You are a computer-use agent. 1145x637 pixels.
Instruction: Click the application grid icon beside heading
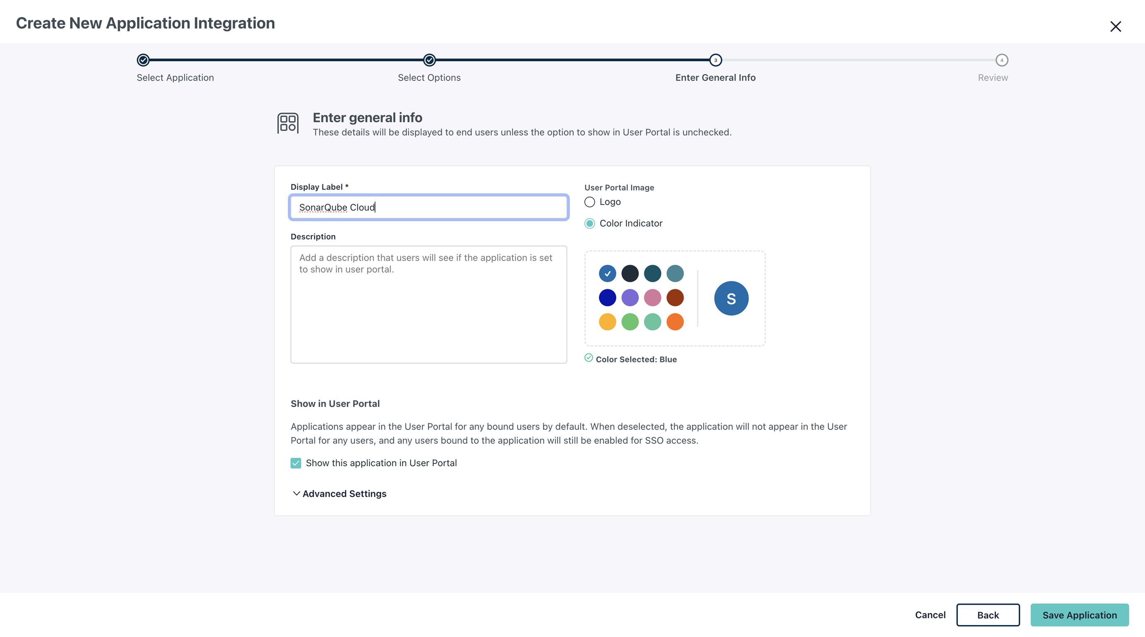(287, 123)
